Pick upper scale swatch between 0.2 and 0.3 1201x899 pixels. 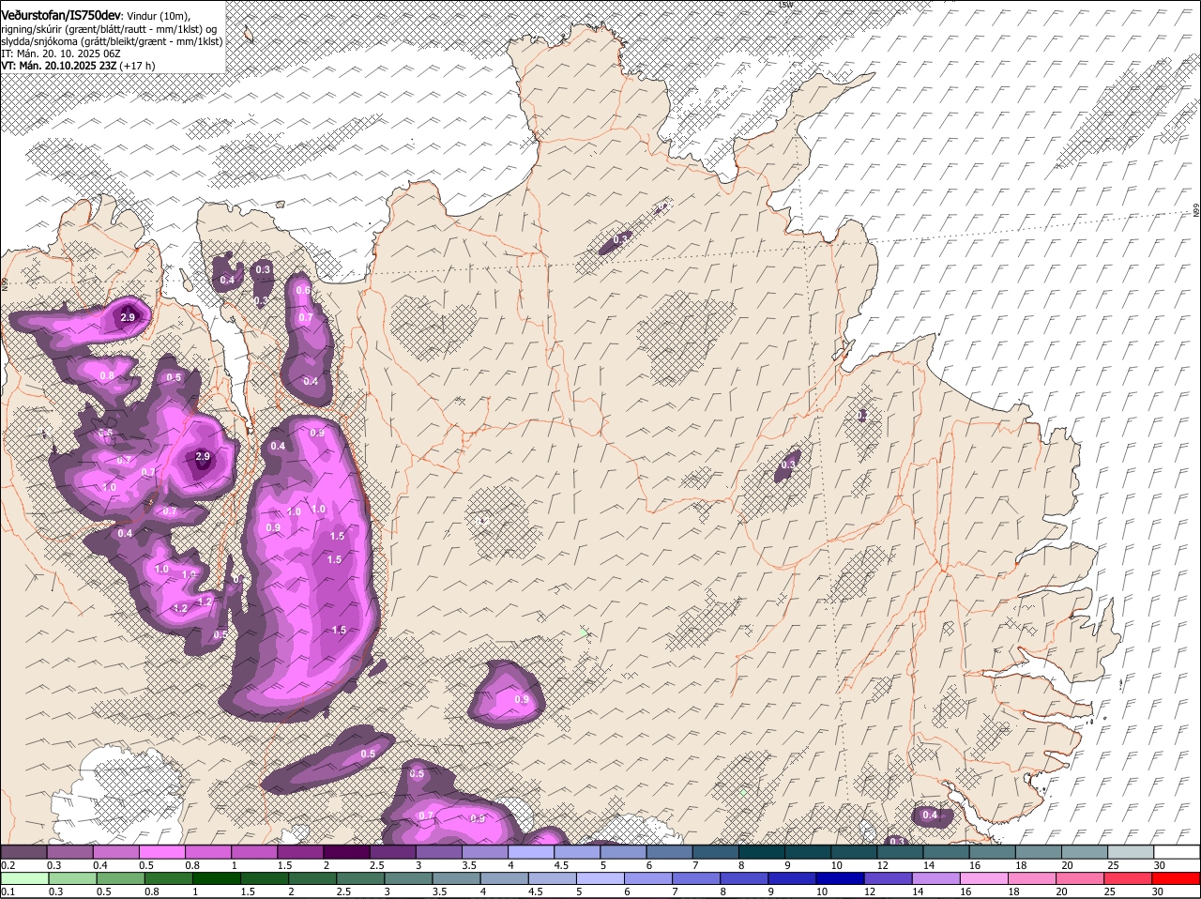pyautogui.click(x=23, y=852)
